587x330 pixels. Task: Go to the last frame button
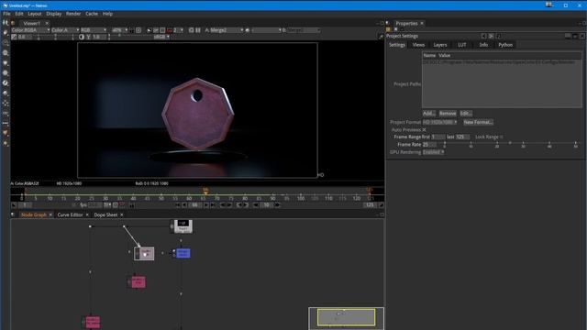point(213,205)
